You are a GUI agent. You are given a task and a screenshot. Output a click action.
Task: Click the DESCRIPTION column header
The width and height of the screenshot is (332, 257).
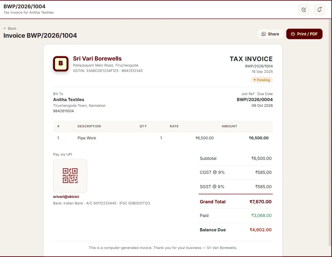tap(89, 126)
